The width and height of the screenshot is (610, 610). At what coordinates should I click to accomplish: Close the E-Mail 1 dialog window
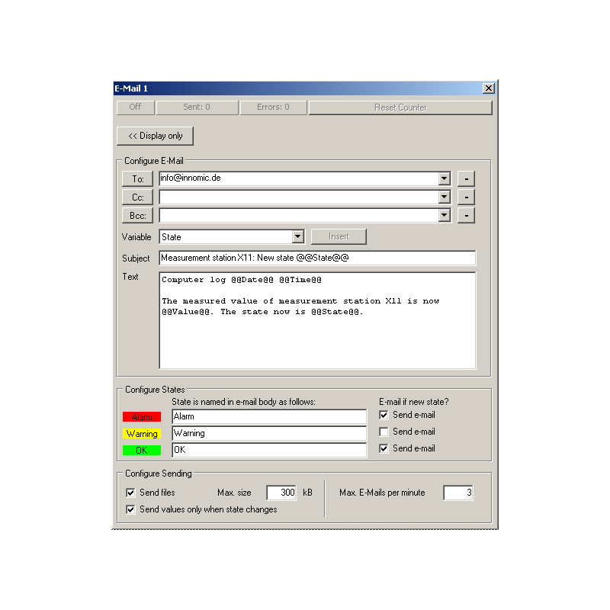pyautogui.click(x=489, y=88)
